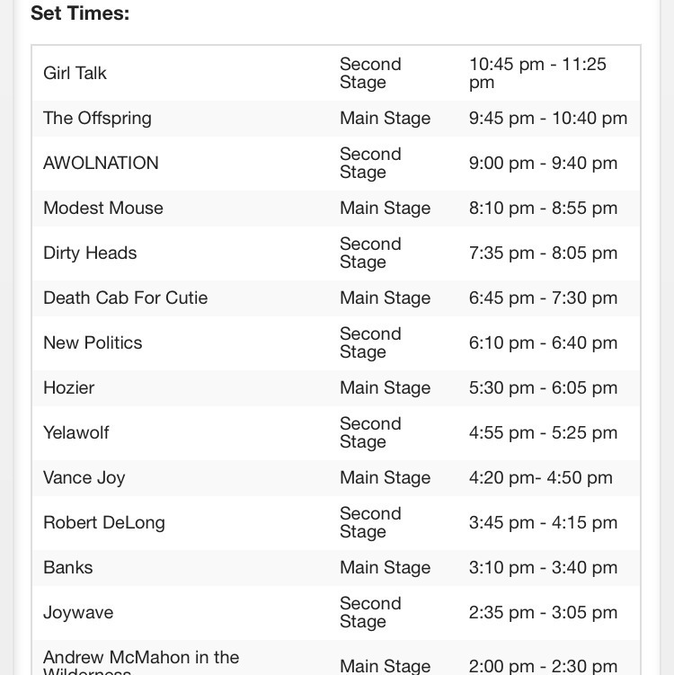Image resolution: width=674 pixels, height=675 pixels.
Task: Tap Vance Joy artist name
Action: [x=84, y=478]
